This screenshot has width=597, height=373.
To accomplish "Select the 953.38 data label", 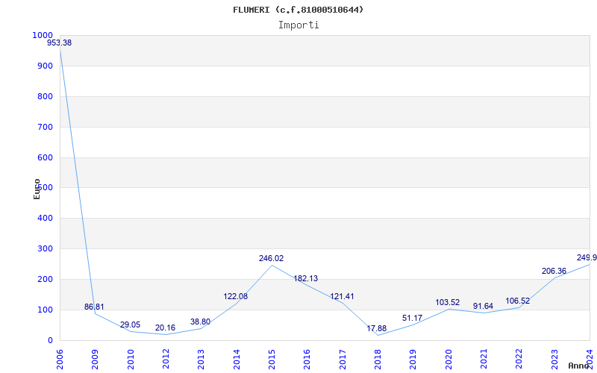I will click(x=60, y=43).
